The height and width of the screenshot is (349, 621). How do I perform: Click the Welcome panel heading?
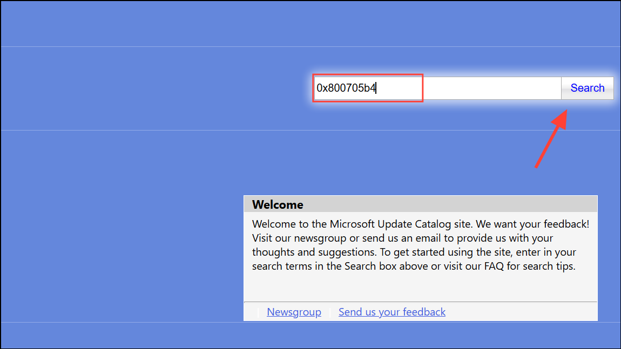click(278, 204)
